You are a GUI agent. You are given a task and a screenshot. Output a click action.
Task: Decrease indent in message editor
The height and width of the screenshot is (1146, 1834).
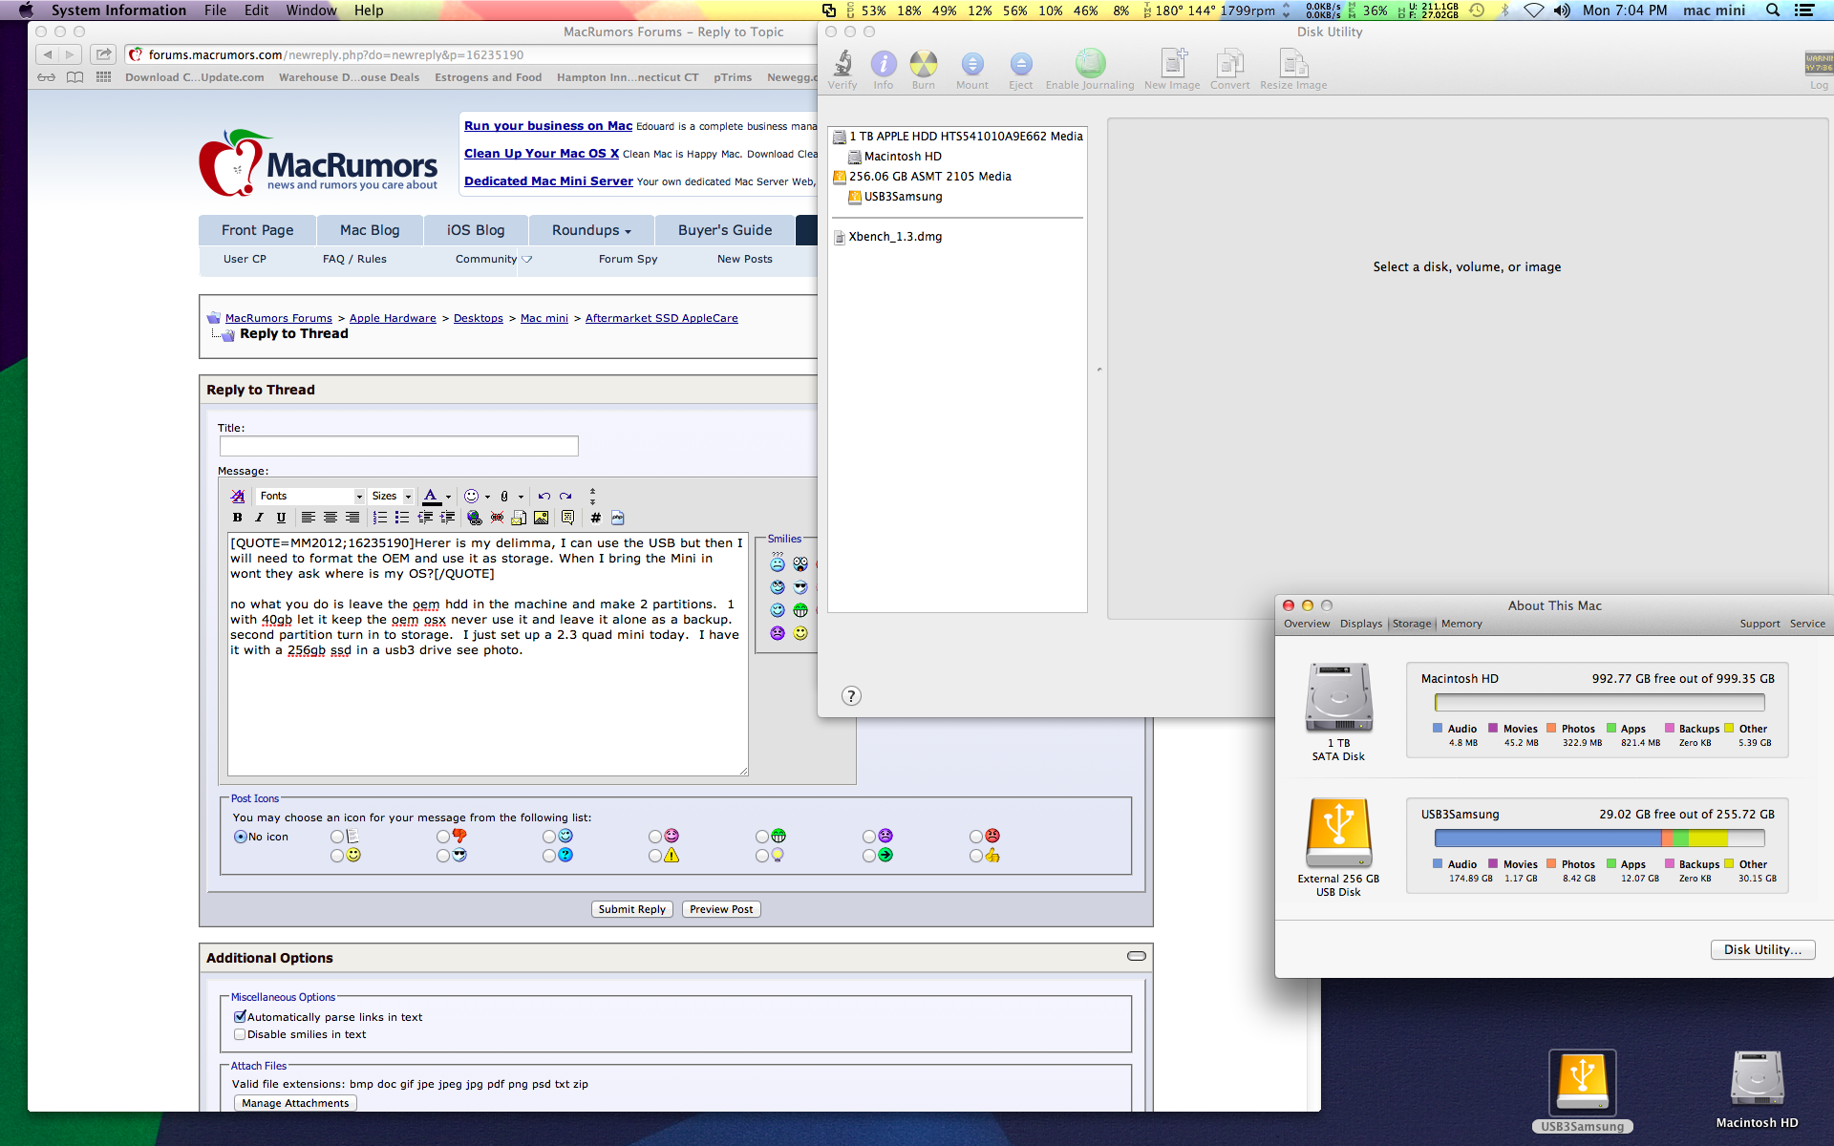pyautogui.click(x=425, y=518)
